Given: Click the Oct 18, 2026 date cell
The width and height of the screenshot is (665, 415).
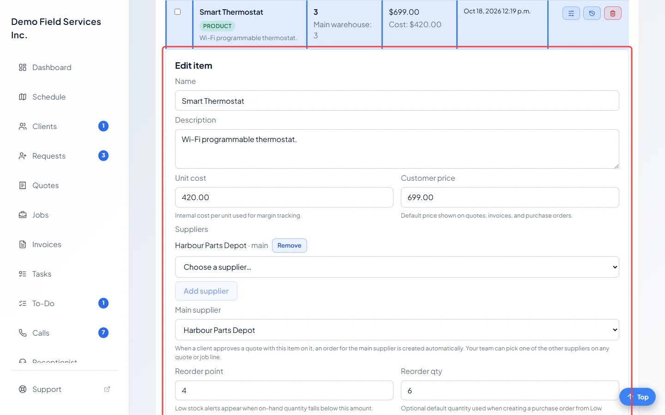Looking at the screenshot, I should click(x=497, y=11).
